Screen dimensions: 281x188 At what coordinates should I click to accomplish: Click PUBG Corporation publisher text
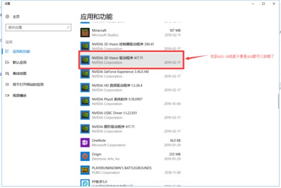coord(106,172)
